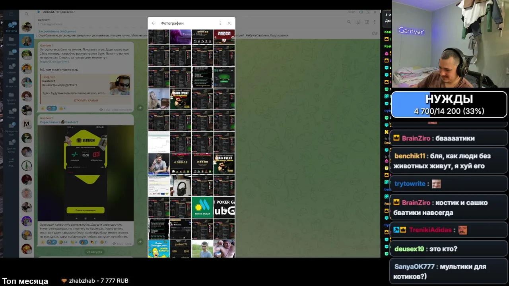The image size is (509, 286).
Task: Open purple '17 января' photo thumbnail
Action: tap(181, 37)
